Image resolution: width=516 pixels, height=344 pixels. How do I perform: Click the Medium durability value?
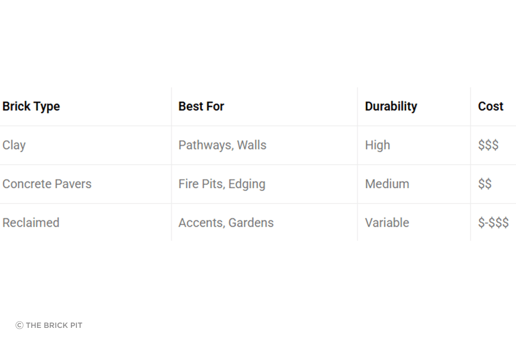(x=387, y=184)
